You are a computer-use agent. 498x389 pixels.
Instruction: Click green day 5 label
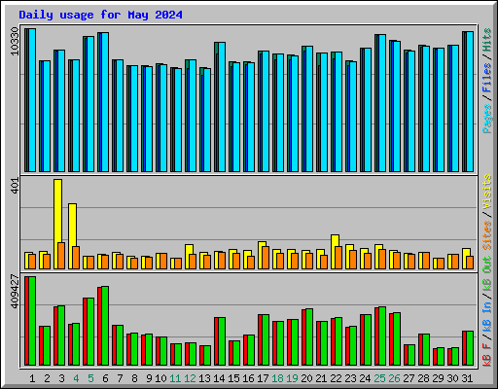point(90,378)
